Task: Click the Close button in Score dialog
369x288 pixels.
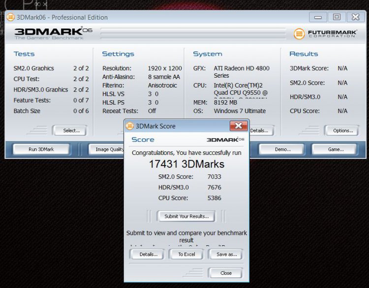Action: coord(225,273)
